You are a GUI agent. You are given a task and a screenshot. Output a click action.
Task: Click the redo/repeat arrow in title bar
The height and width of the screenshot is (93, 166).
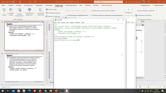[30, 2]
